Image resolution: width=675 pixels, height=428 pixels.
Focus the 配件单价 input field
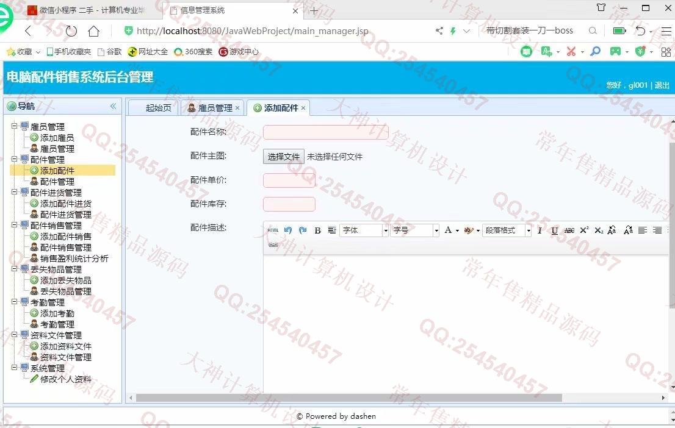click(x=289, y=180)
